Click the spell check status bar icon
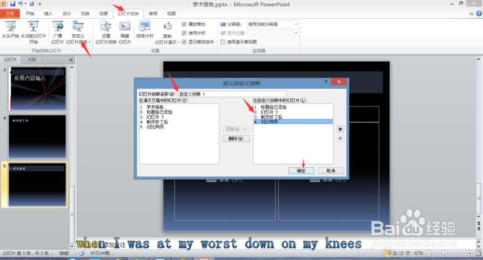483x260 pixels. click(82, 253)
